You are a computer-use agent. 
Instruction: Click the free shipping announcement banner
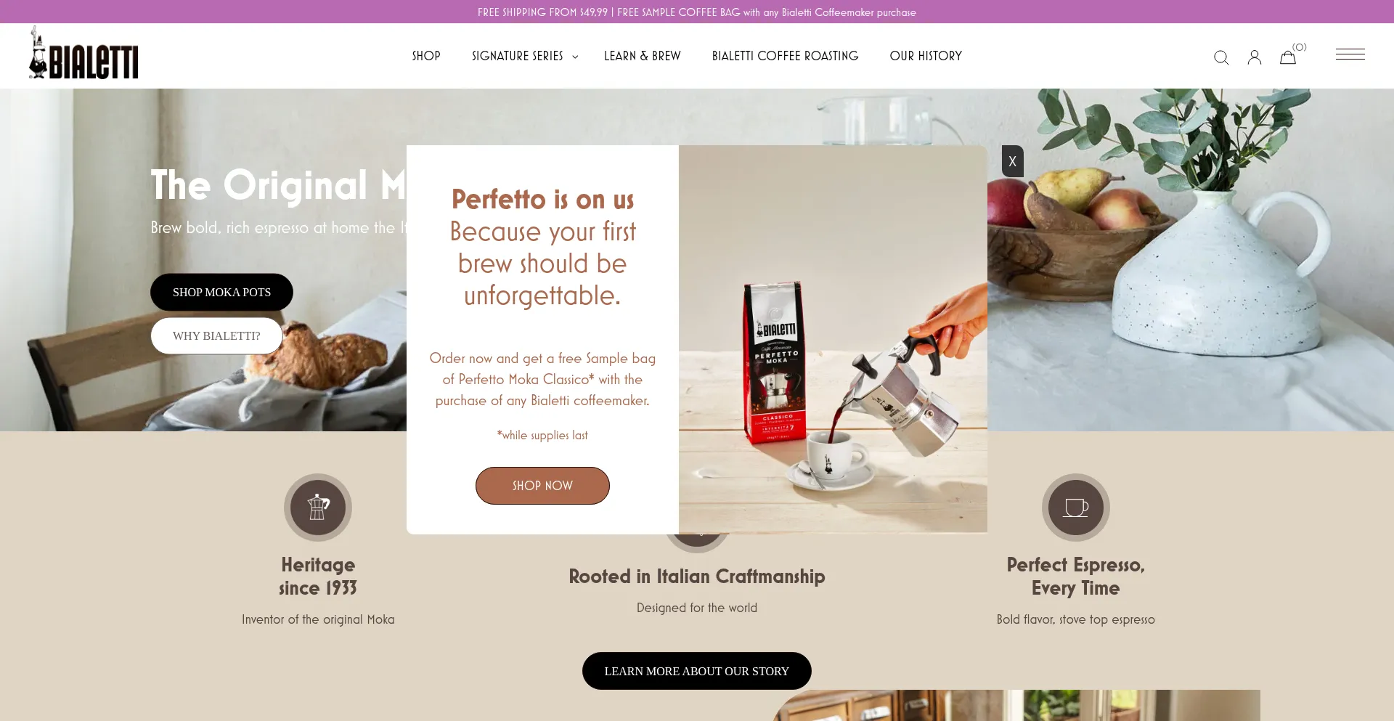pyautogui.click(x=697, y=12)
